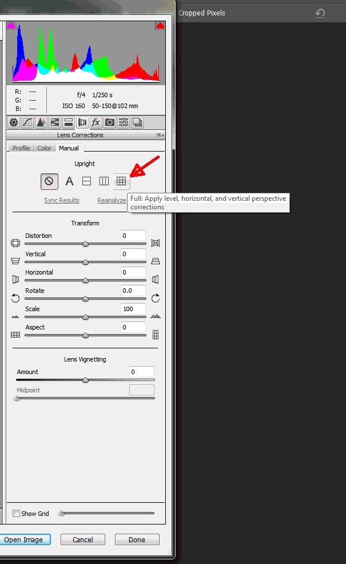Viewport: 346px width, 564px height.
Task: Open the Split Toning panel
Action: coord(69,122)
